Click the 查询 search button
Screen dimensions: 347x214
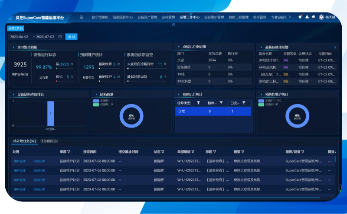click(71, 37)
